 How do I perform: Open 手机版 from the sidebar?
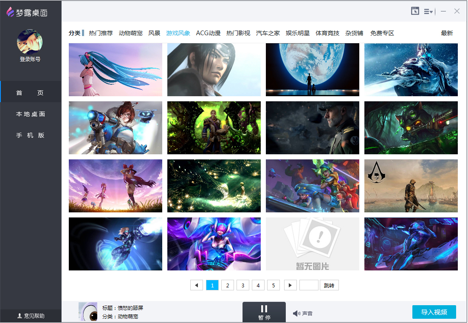click(30, 136)
